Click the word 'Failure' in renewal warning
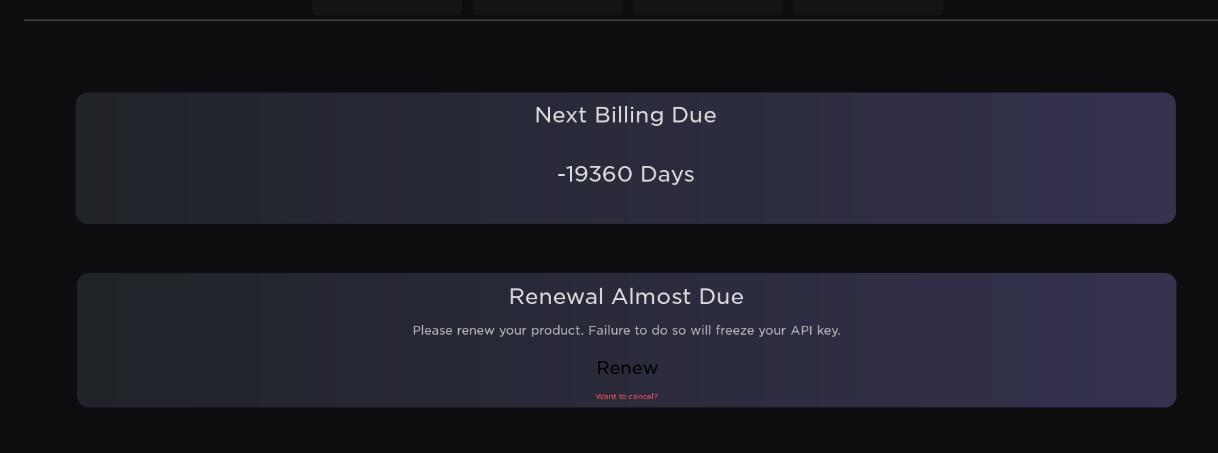The height and width of the screenshot is (453, 1218). (x=609, y=331)
